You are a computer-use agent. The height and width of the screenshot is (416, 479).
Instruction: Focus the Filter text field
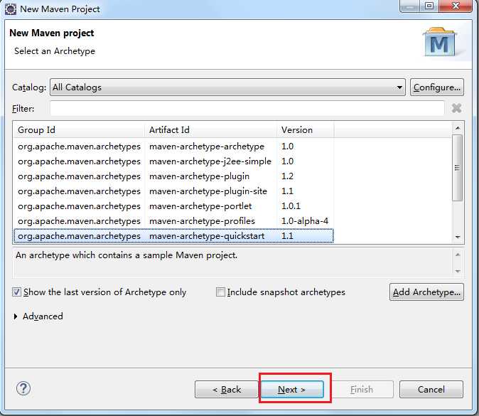(247, 108)
